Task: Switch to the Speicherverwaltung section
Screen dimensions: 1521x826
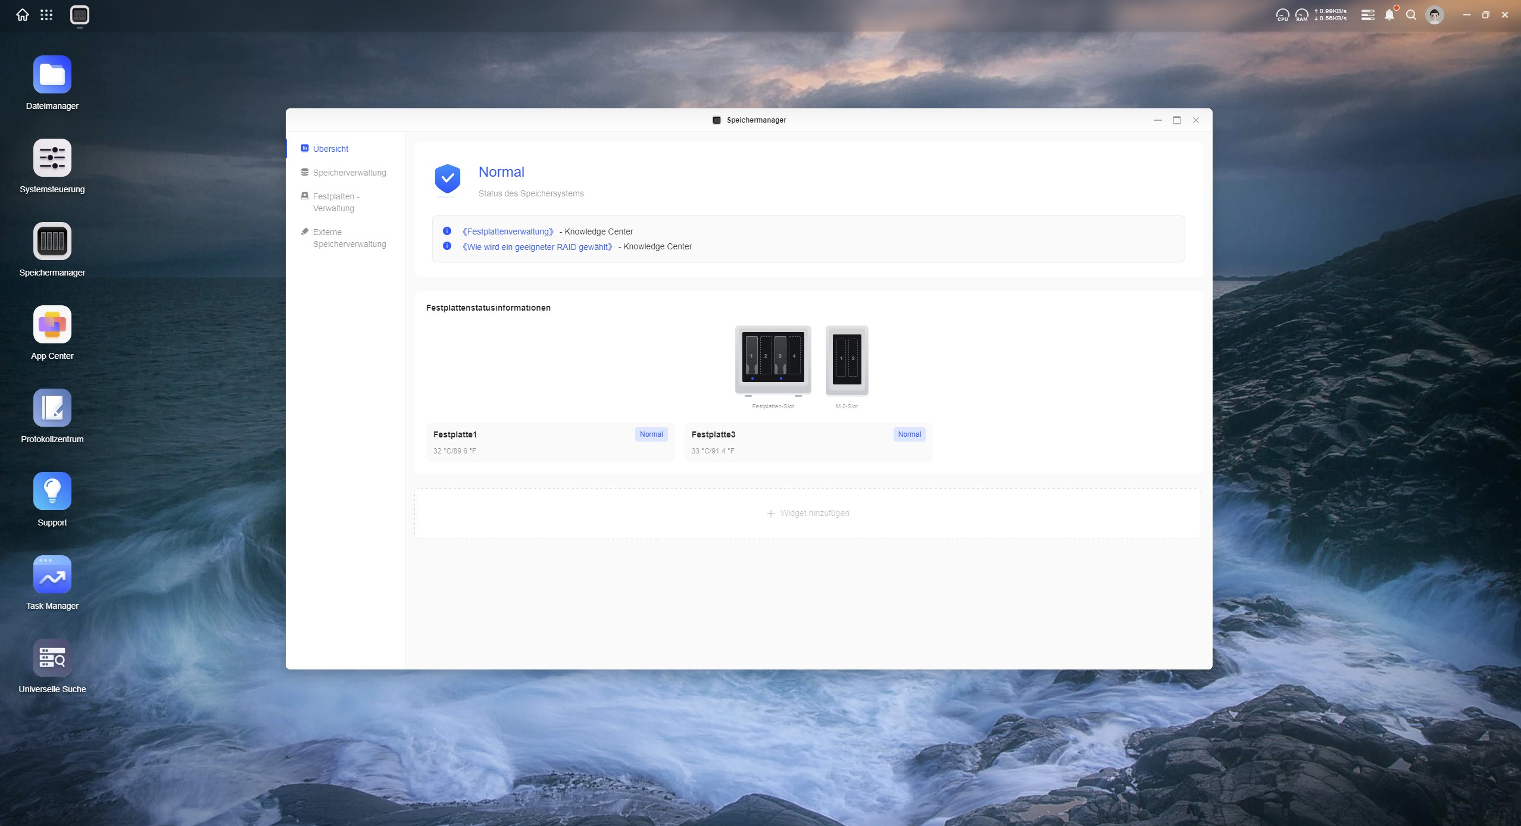Action: tap(349, 173)
